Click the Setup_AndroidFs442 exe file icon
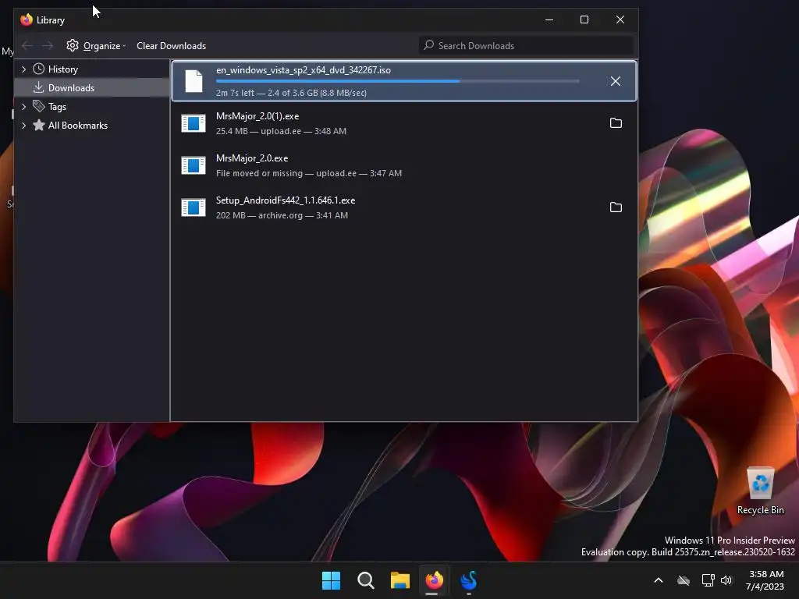Image resolution: width=799 pixels, height=599 pixels. click(194, 207)
